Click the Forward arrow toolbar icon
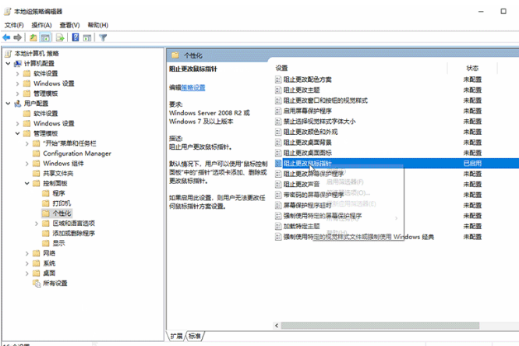The image size is (519, 346). click(x=18, y=37)
